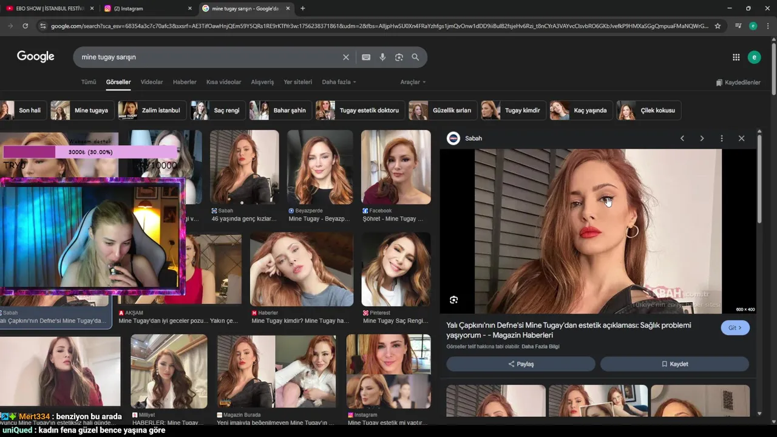
Task: Open the Tümü results tab
Action: [89, 82]
